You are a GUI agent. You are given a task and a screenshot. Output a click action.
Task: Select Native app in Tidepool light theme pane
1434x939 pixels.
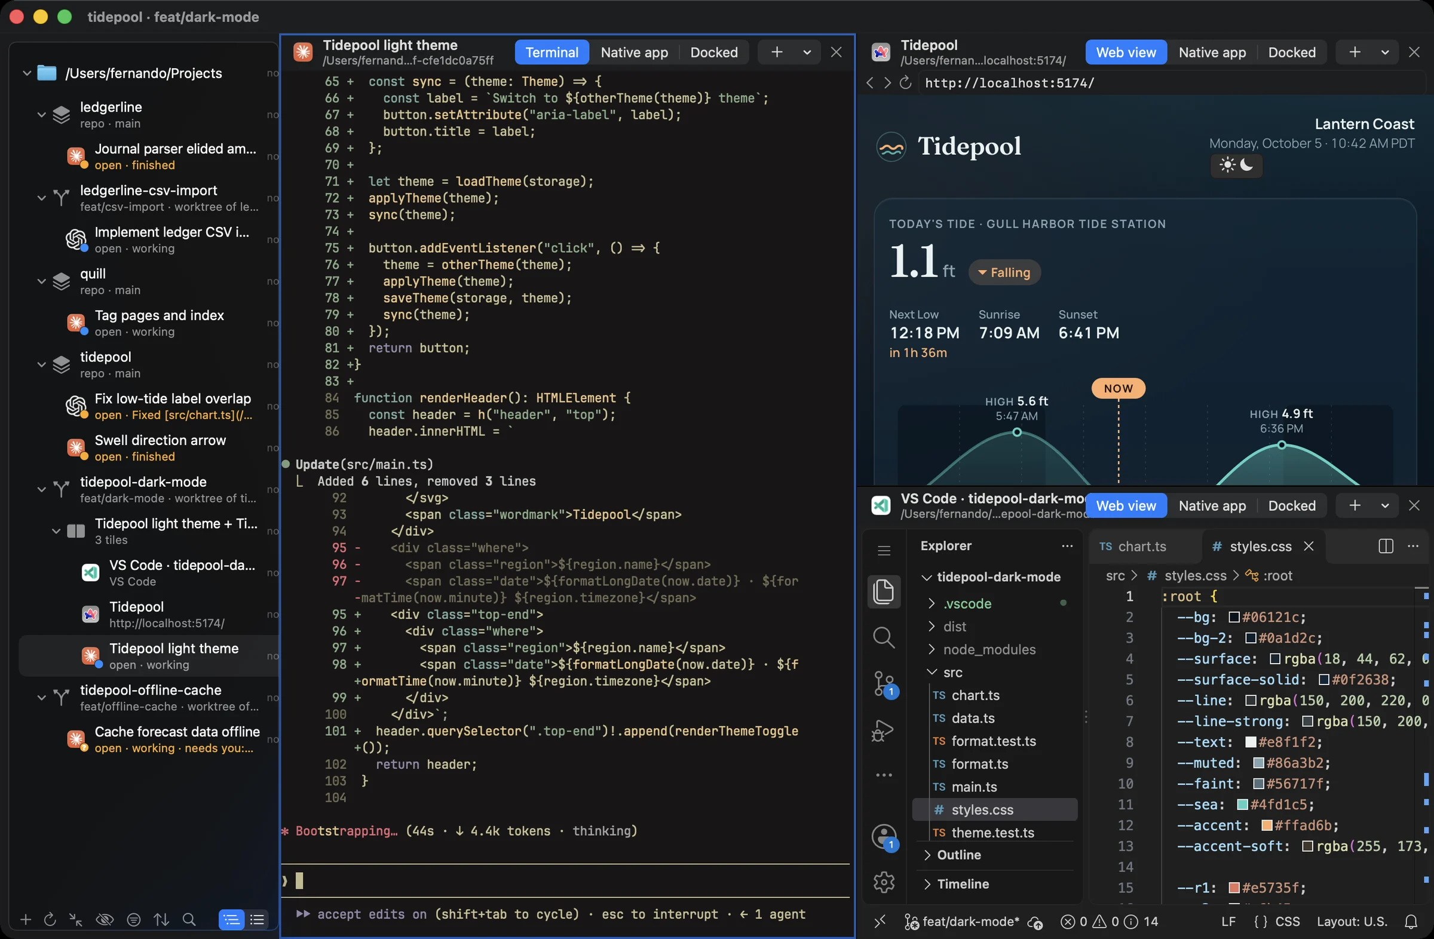coord(635,53)
